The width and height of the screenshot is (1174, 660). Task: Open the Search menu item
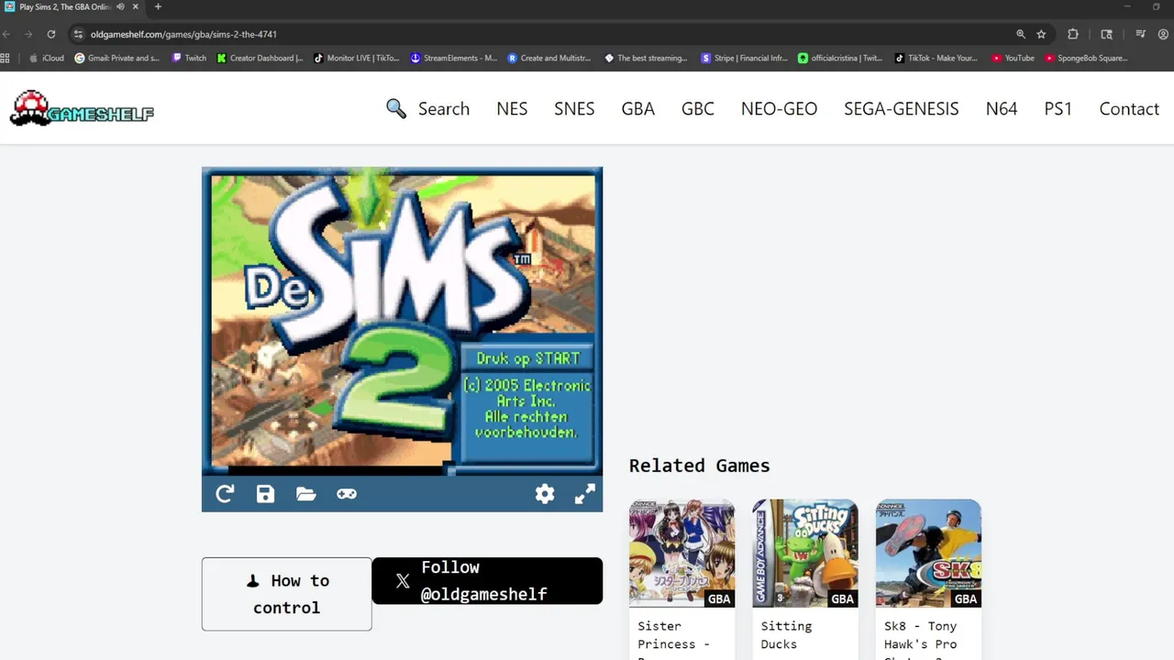tap(444, 108)
